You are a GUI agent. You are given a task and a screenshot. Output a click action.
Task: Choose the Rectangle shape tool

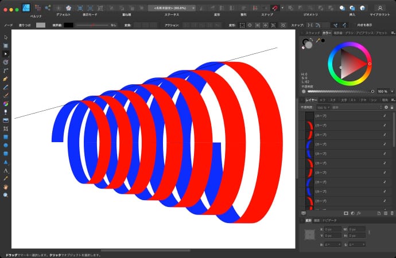coord(6,138)
